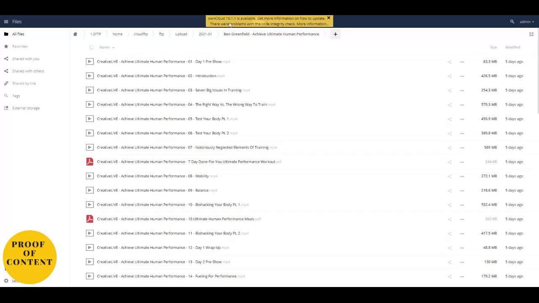This screenshot has width=539, height=303.
Task: Go to home folder icon in breadcrumb
Action: (75, 34)
